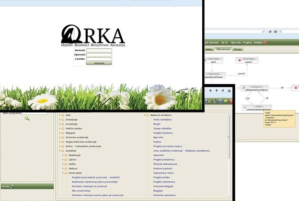Open the Postavke operatera recent link
Viewport: 299px width, 201px height.
(x=164, y=195)
